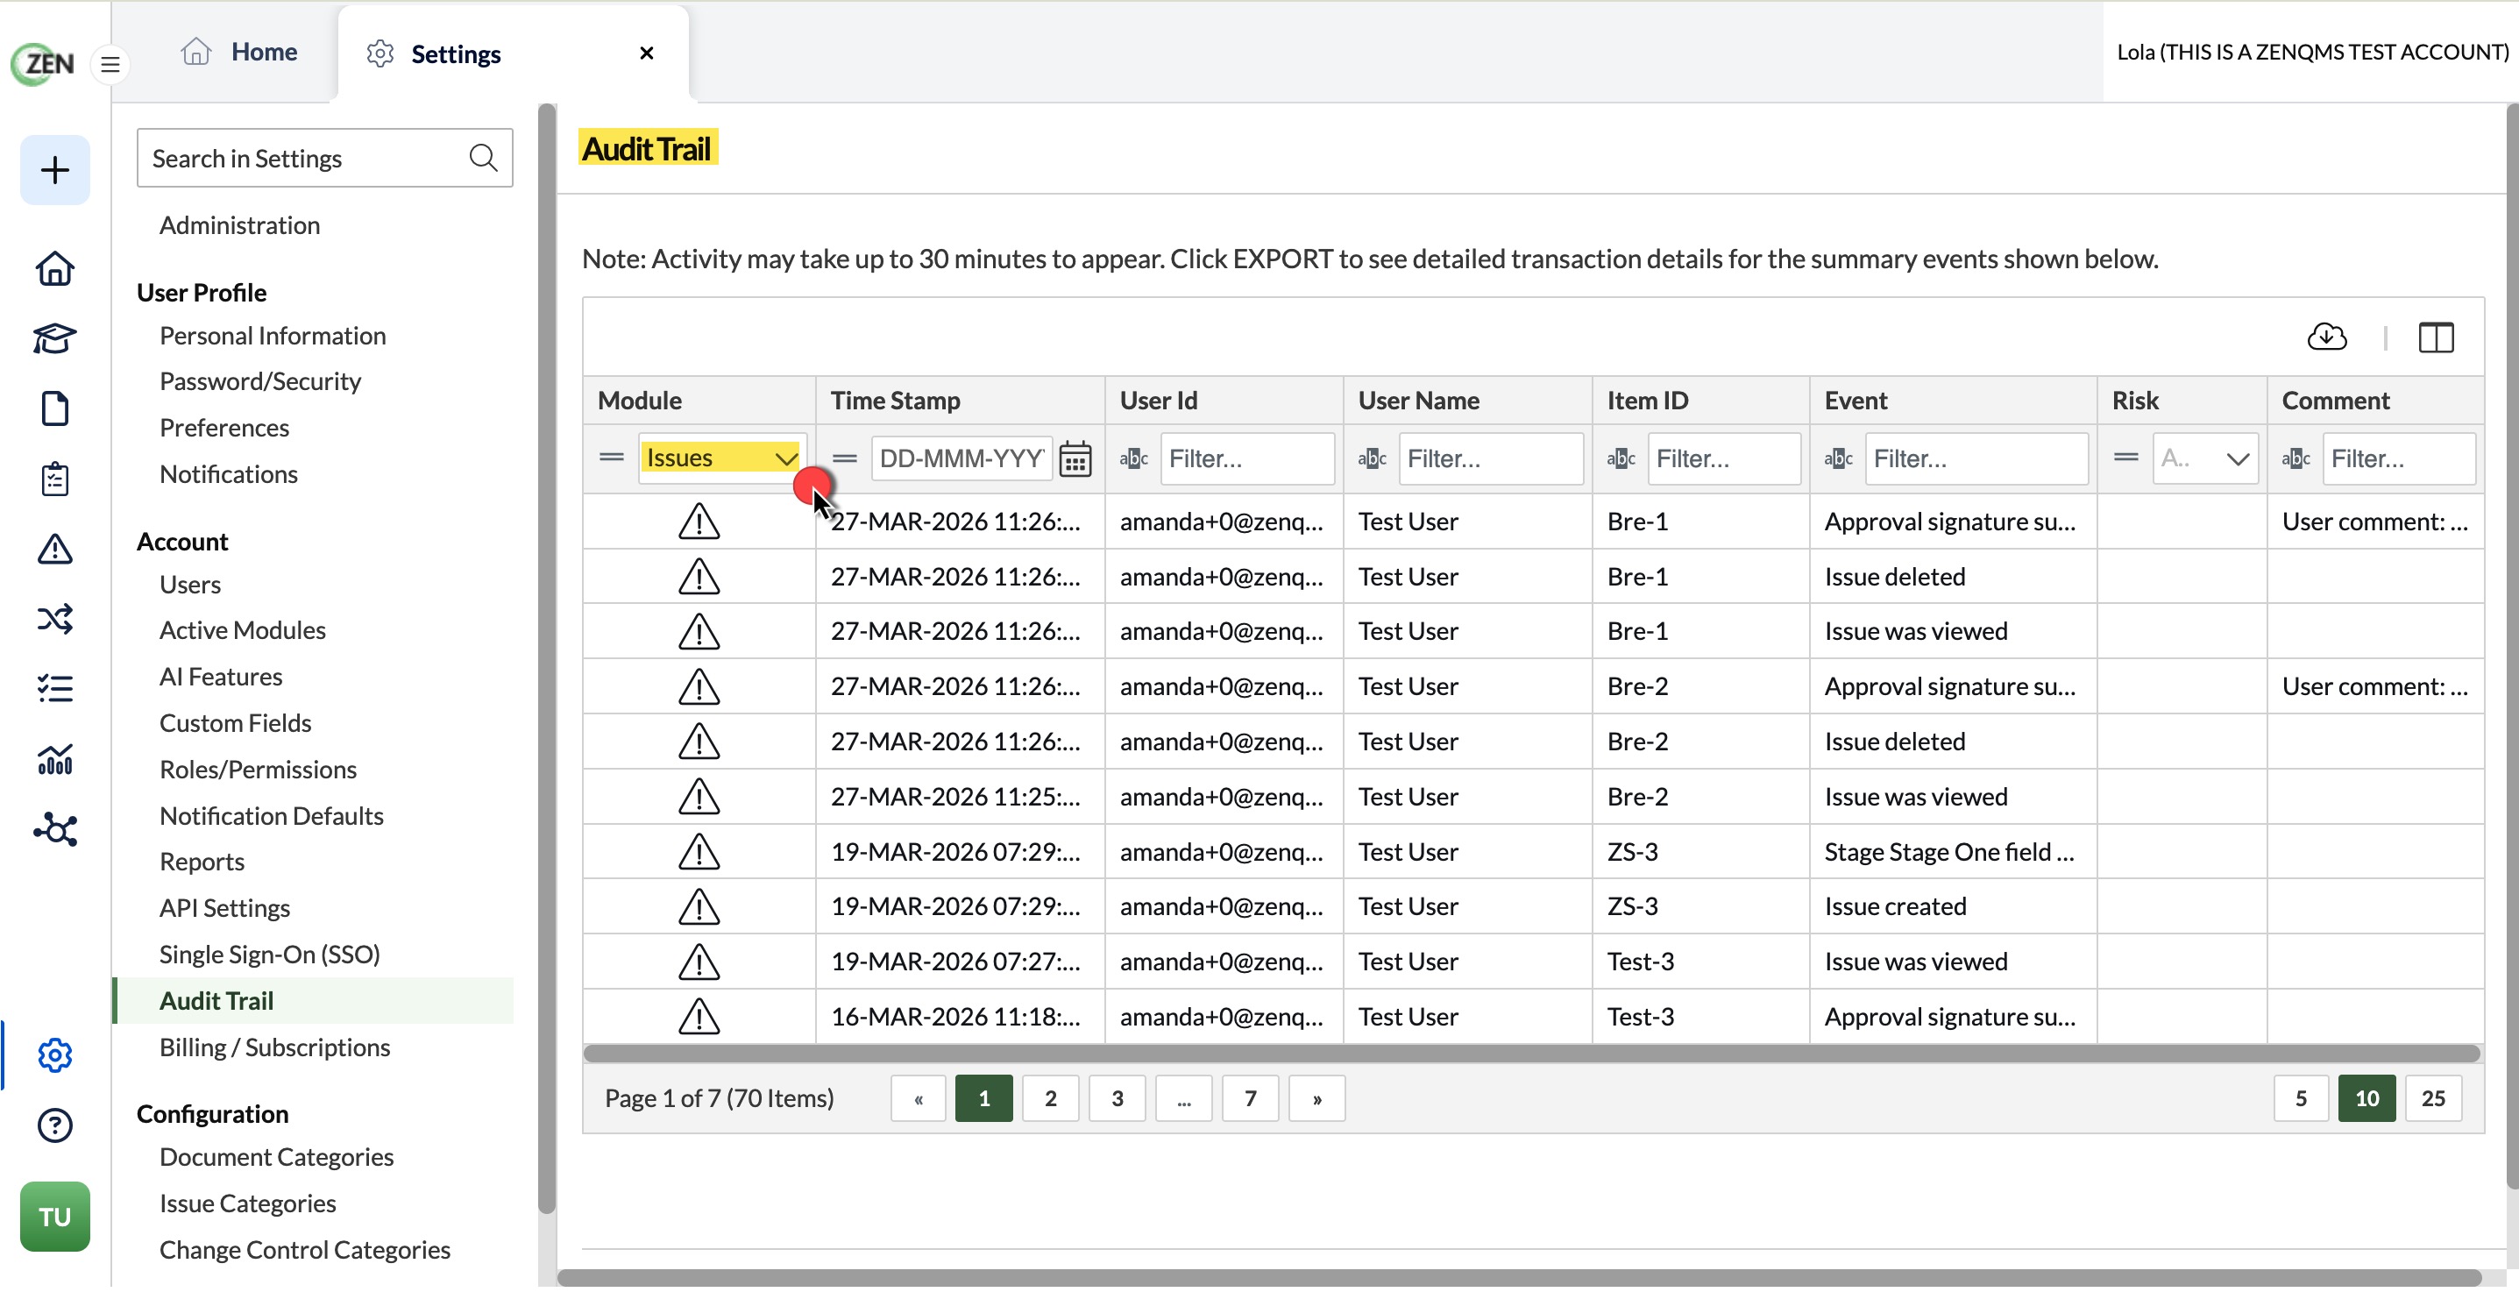
Task: Open the TU user avatar
Action: point(54,1217)
